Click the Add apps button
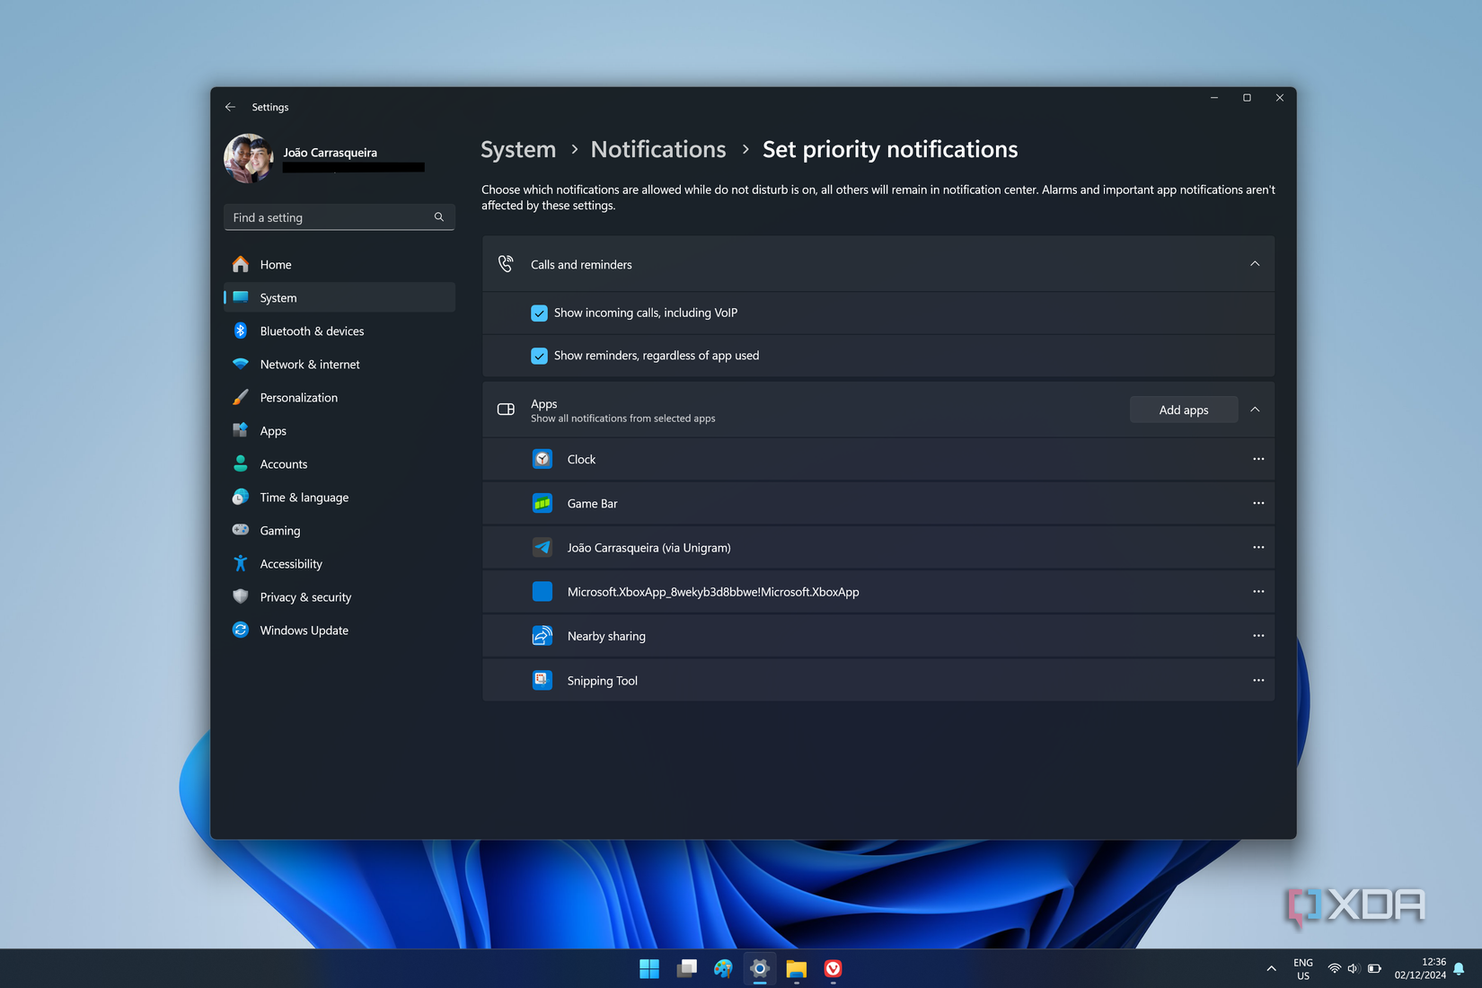1482x988 pixels. [x=1183, y=409]
